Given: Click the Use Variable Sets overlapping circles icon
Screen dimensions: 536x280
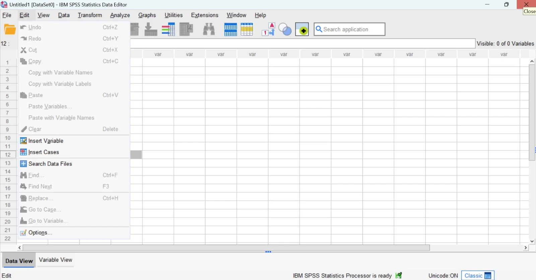Looking at the screenshot, I should tap(285, 29).
